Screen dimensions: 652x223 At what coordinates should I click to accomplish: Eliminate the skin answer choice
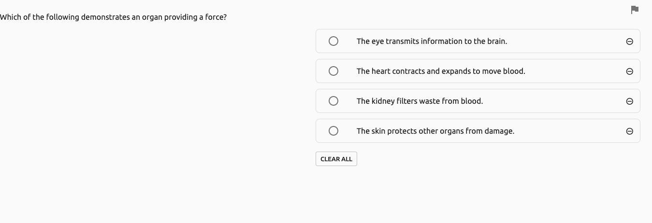tap(629, 131)
